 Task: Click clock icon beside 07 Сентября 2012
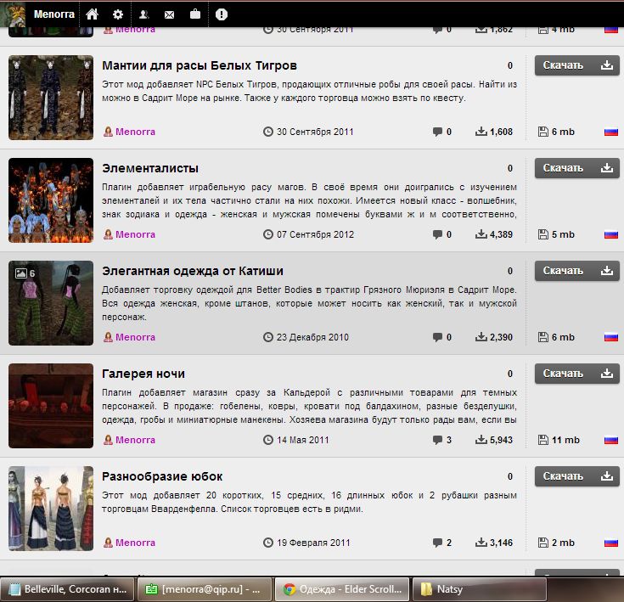(x=268, y=234)
